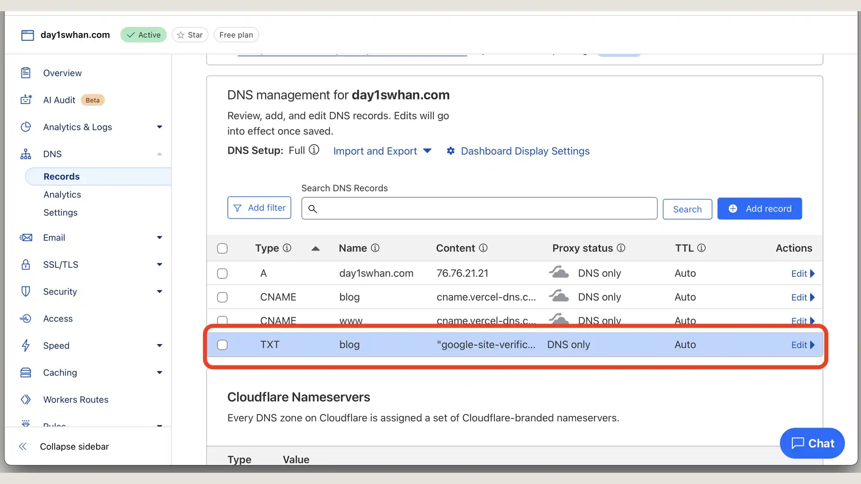
Task: Open the Chat support button
Action: [813, 443]
